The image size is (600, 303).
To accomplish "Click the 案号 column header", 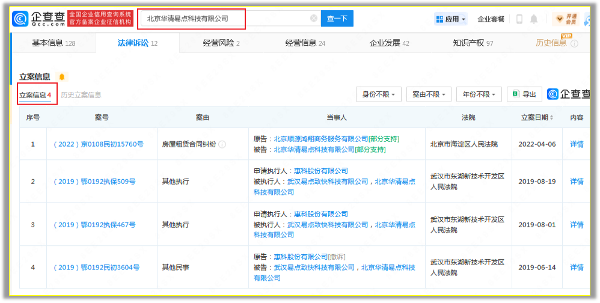I will pyautogui.click(x=102, y=118).
